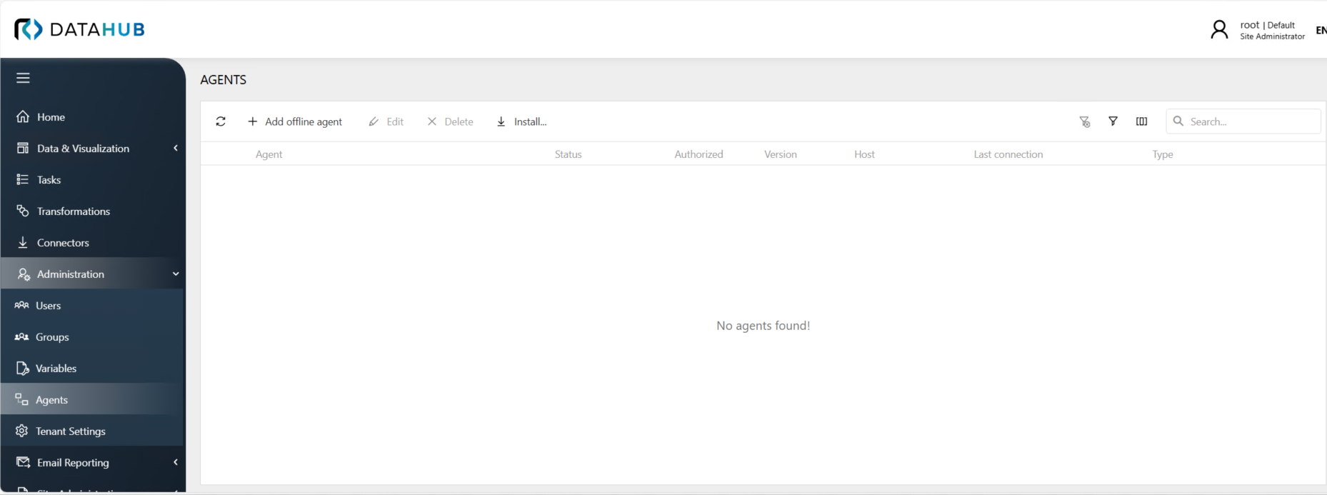This screenshot has height=495, width=1327.
Task: Click the refresh agents list icon
Action: [221, 121]
